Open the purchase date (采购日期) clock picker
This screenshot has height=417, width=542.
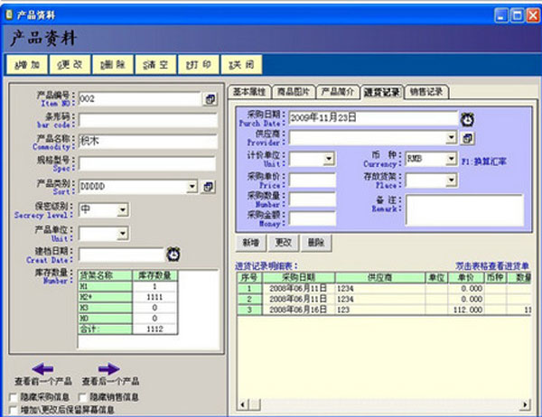pos(467,118)
